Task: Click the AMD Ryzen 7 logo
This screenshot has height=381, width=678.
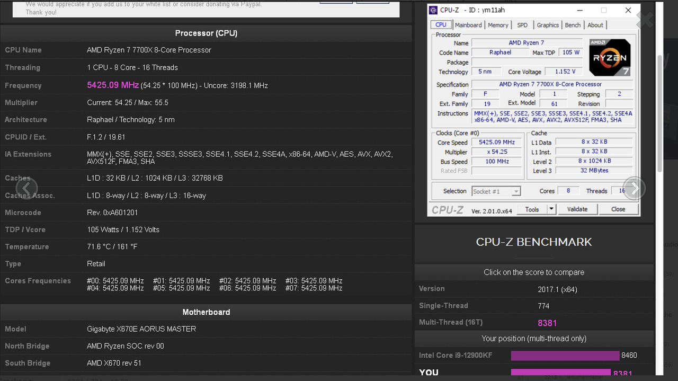Action: (610, 57)
